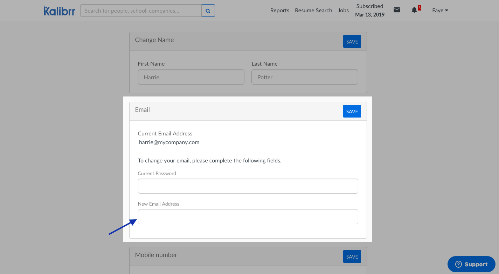Screen dimensions: 499x274
Task: Focus the search people, school, companies field
Action: point(141,11)
